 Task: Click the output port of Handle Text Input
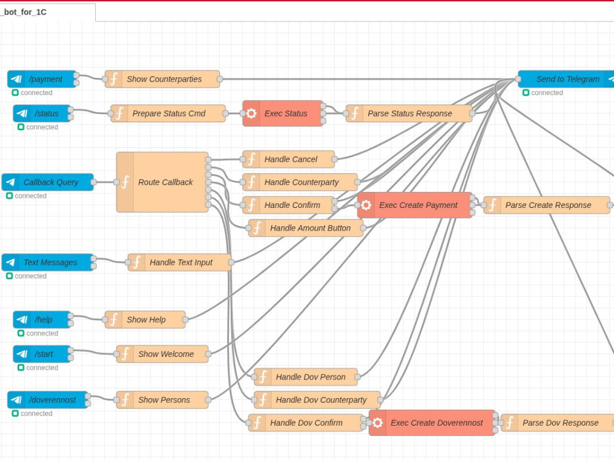tap(231, 263)
